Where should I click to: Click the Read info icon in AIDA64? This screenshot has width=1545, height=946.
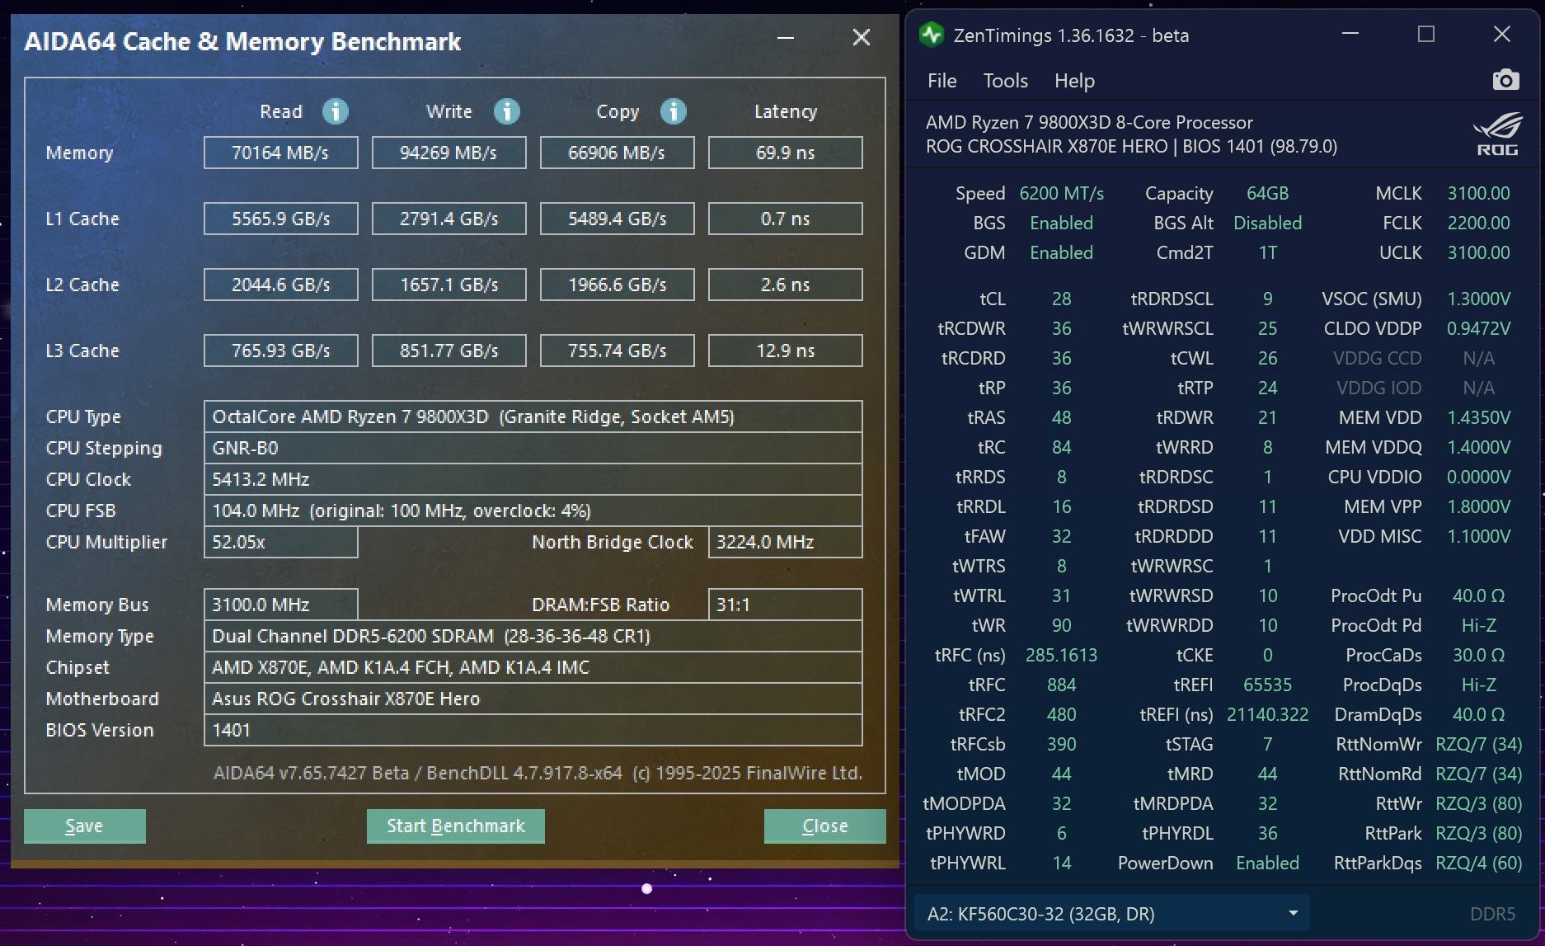pos(335,111)
